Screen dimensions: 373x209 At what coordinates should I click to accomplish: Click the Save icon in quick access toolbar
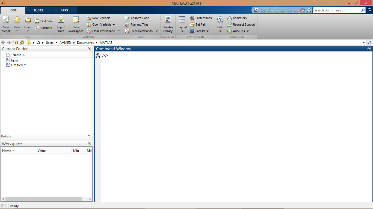pos(263,10)
